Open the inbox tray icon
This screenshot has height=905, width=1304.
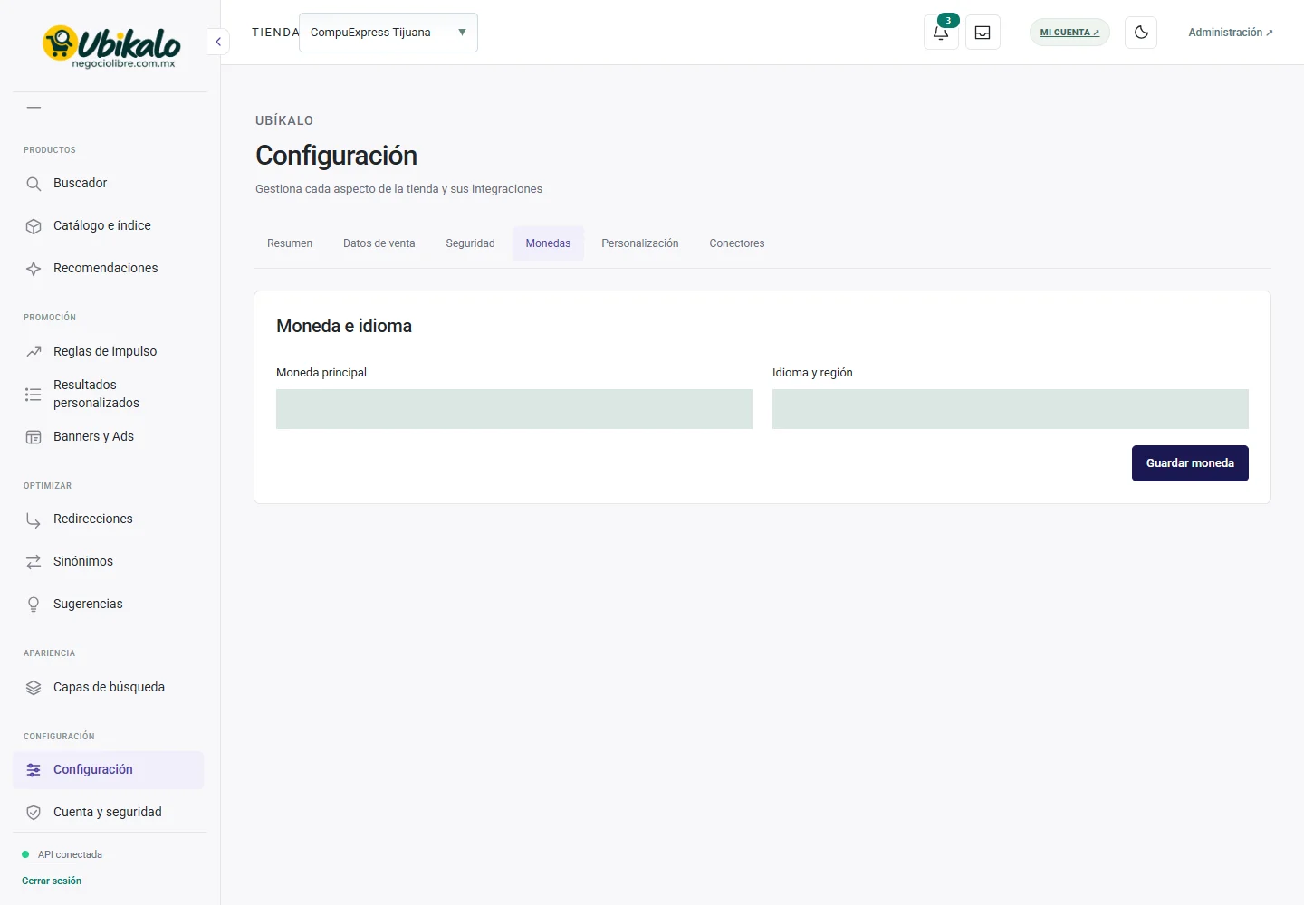(983, 33)
